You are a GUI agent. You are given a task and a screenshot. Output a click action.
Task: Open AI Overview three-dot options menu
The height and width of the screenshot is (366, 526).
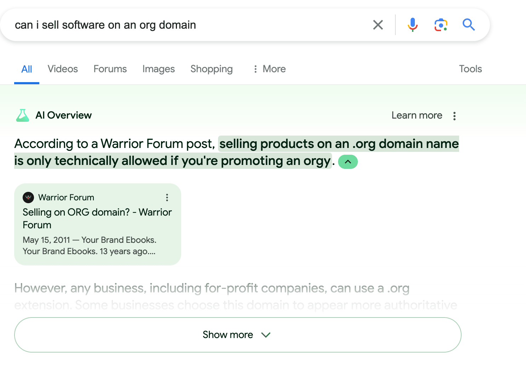click(454, 116)
